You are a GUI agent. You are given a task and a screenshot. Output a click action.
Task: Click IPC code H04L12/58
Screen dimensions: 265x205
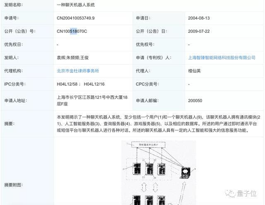click(67, 84)
